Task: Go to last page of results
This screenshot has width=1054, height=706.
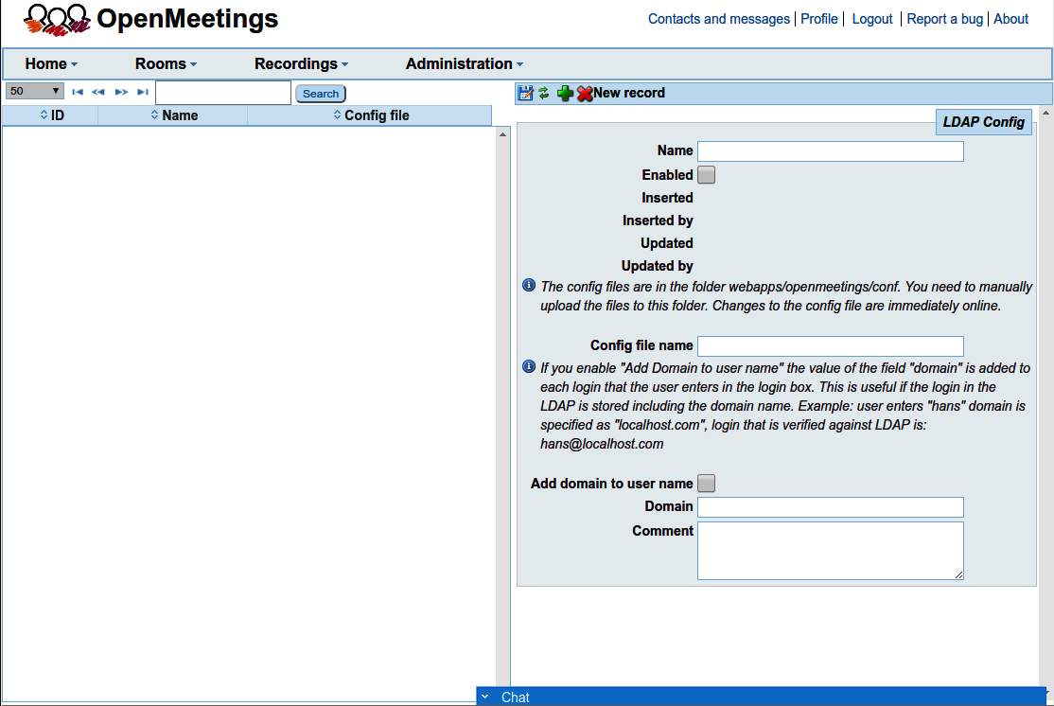Action: (x=143, y=92)
